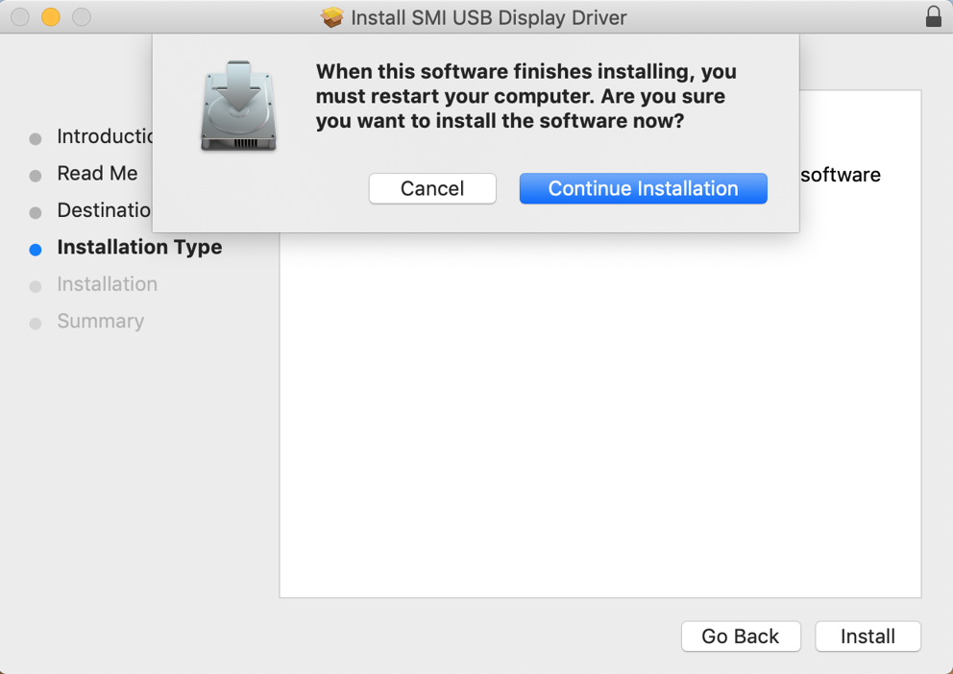Select the Read Me step in sidebar
The height and width of the screenshot is (674, 953).
pyautogui.click(x=96, y=174)
